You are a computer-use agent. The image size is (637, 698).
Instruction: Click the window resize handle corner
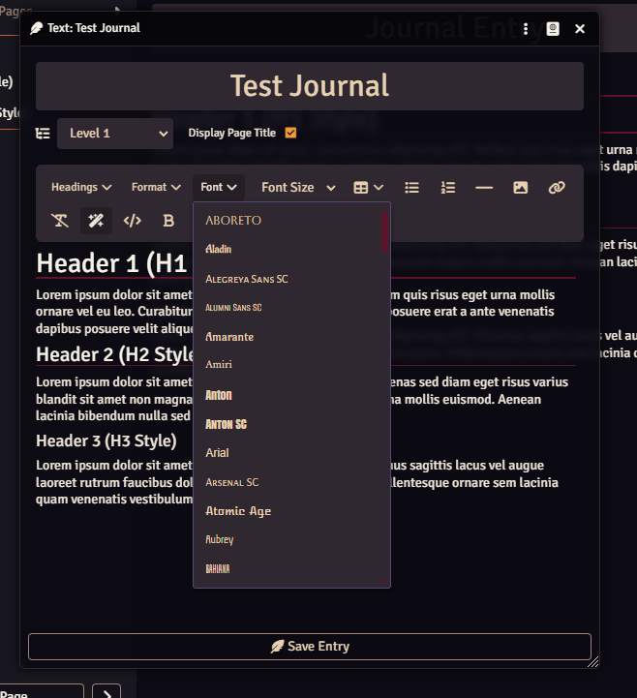coord(592,662)
